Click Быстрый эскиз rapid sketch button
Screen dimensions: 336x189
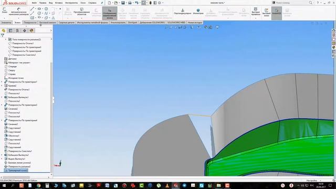pyautogui.click(x=266, y=13)
